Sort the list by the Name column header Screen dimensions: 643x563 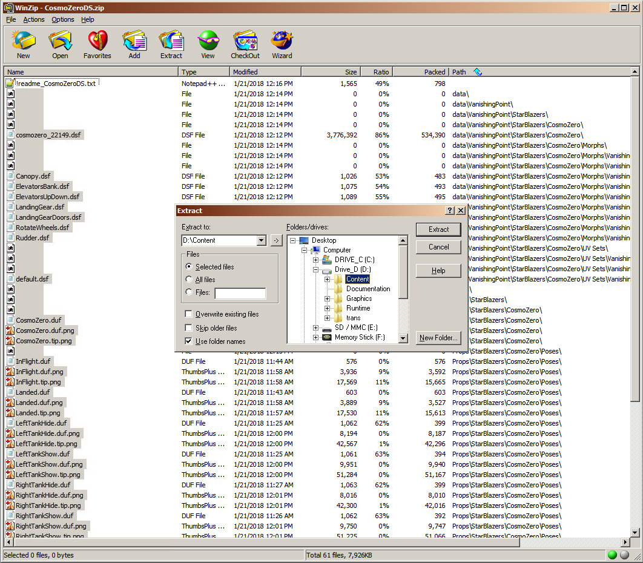(91, 72)
